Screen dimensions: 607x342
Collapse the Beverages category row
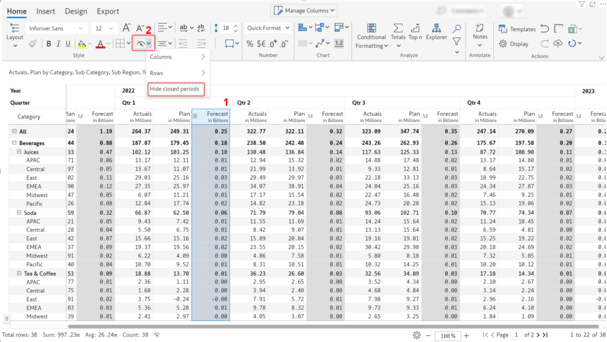14,143
